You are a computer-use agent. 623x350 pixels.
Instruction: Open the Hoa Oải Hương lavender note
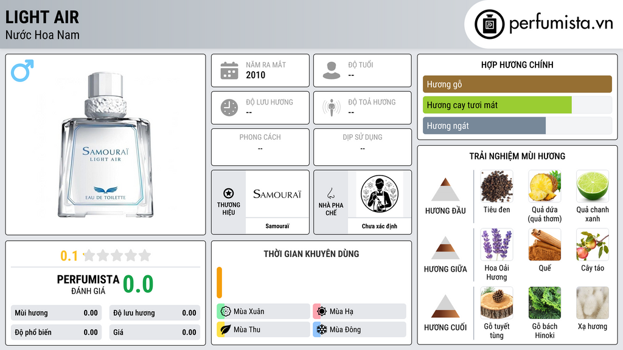click(496, 244)
